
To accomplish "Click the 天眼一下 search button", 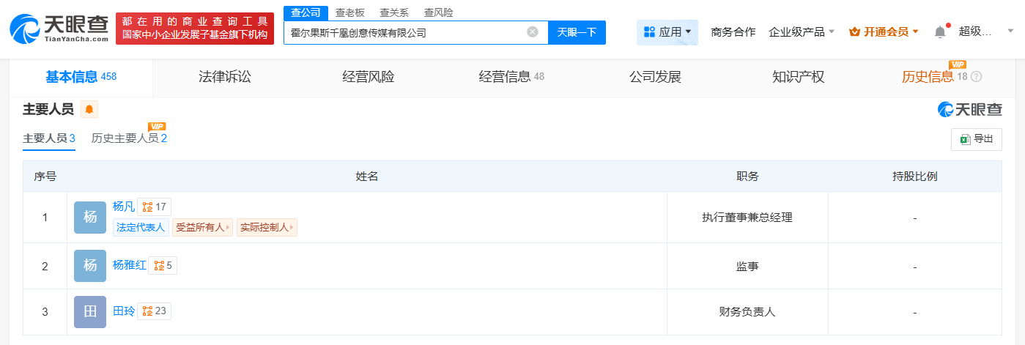I will (577, 32).
